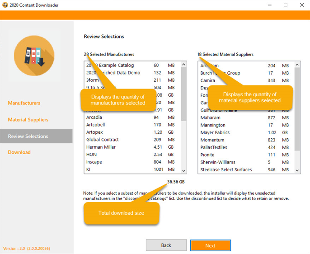
Task: Select the HON manufacturer row
Action: (x=133, y=155)
